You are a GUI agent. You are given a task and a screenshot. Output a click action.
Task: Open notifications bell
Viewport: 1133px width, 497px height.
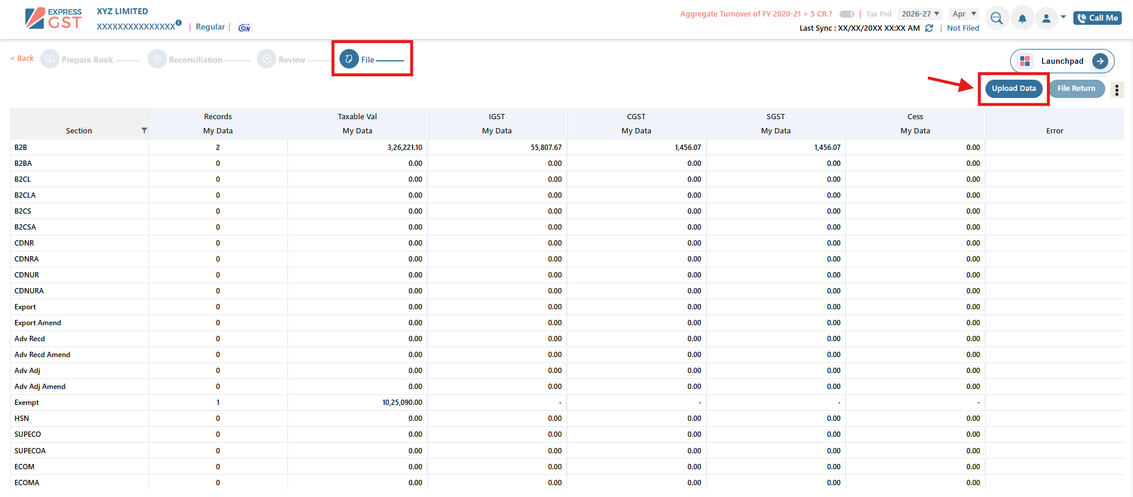(x=1022, y=18)
